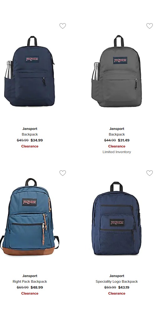Select the Jansport brand above $34.99 backpack
Screen dimensions: 156x309
coord(30,129)
